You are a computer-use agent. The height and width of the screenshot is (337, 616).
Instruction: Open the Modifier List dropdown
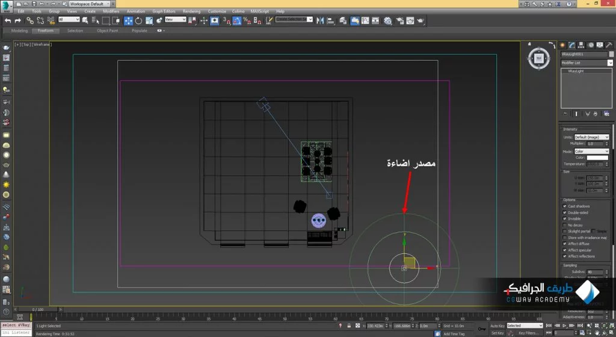pos(587,63)
